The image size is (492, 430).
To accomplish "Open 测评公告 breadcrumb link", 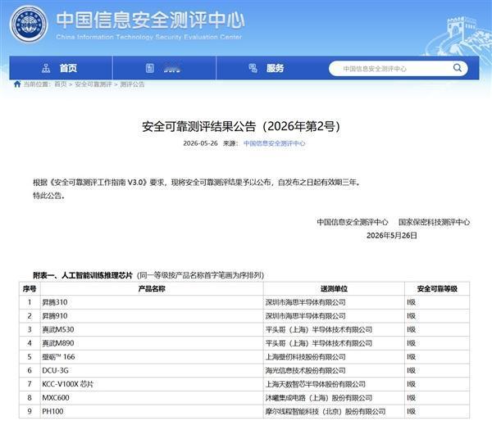I will pos(132,84).
